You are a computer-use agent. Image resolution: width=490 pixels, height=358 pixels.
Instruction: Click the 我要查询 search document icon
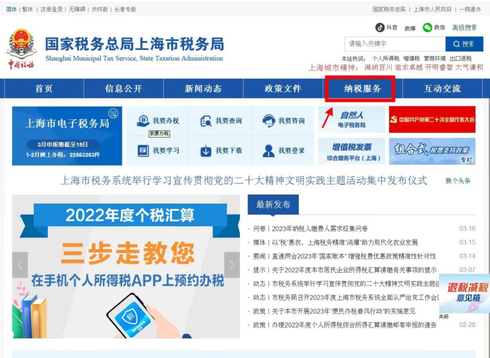click(x=206, y=121)
